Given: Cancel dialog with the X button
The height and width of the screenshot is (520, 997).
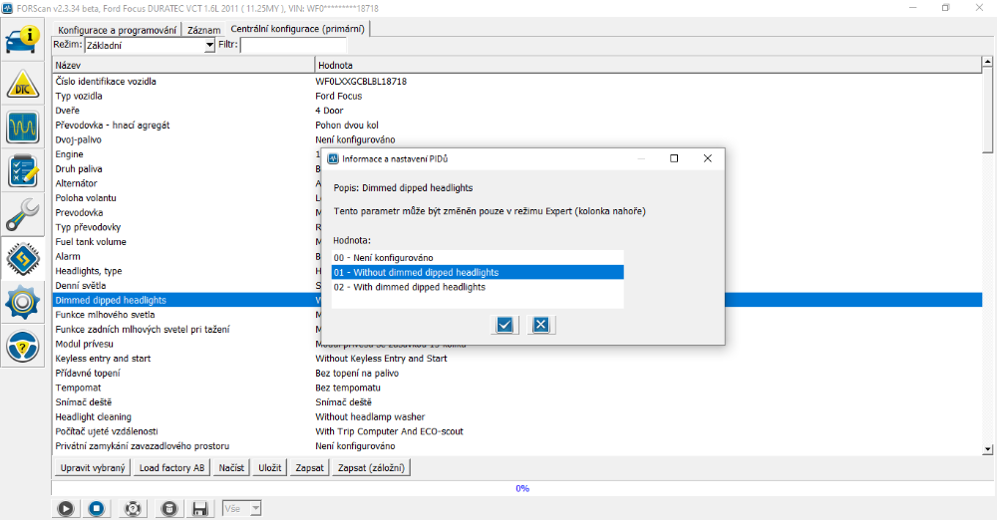Looking at the screenshot, I should point(540,324).
